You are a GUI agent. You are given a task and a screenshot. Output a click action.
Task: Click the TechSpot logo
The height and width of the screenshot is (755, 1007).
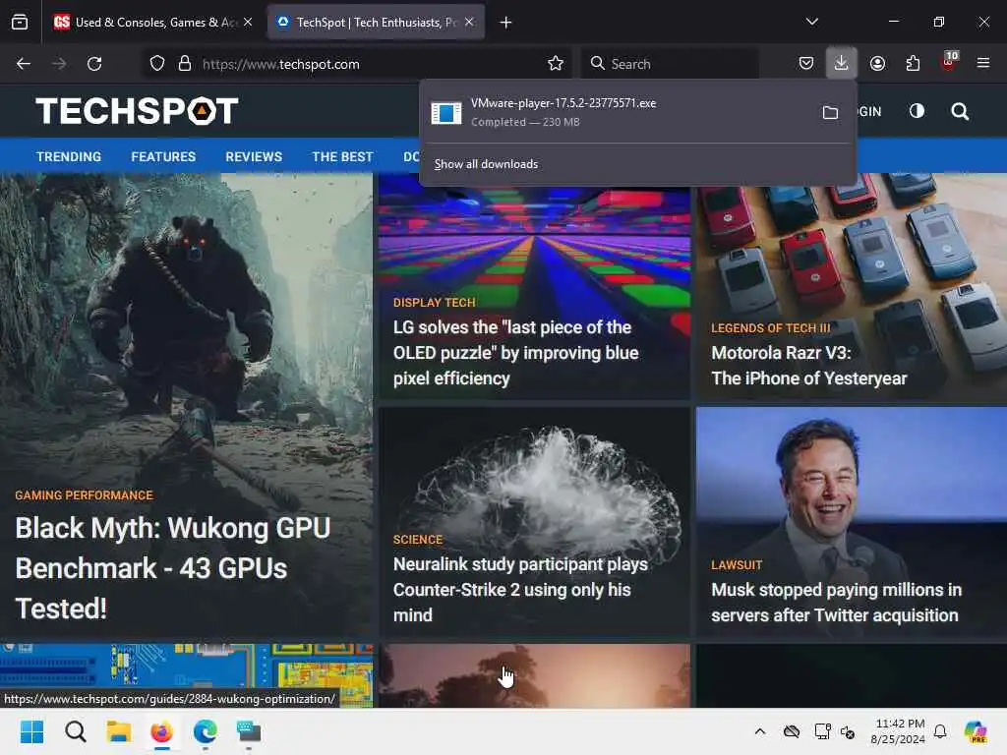pyautogui.click(x=137, y=111)
